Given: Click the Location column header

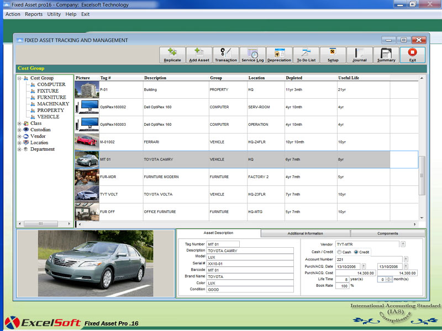Looking at the screenshot, I should pos(256,78).
